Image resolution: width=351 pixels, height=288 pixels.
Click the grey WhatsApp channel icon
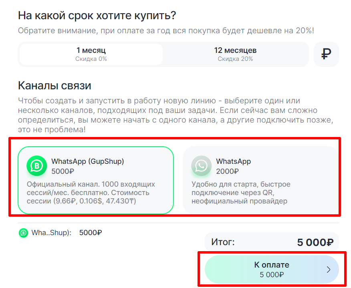point(202,166)
